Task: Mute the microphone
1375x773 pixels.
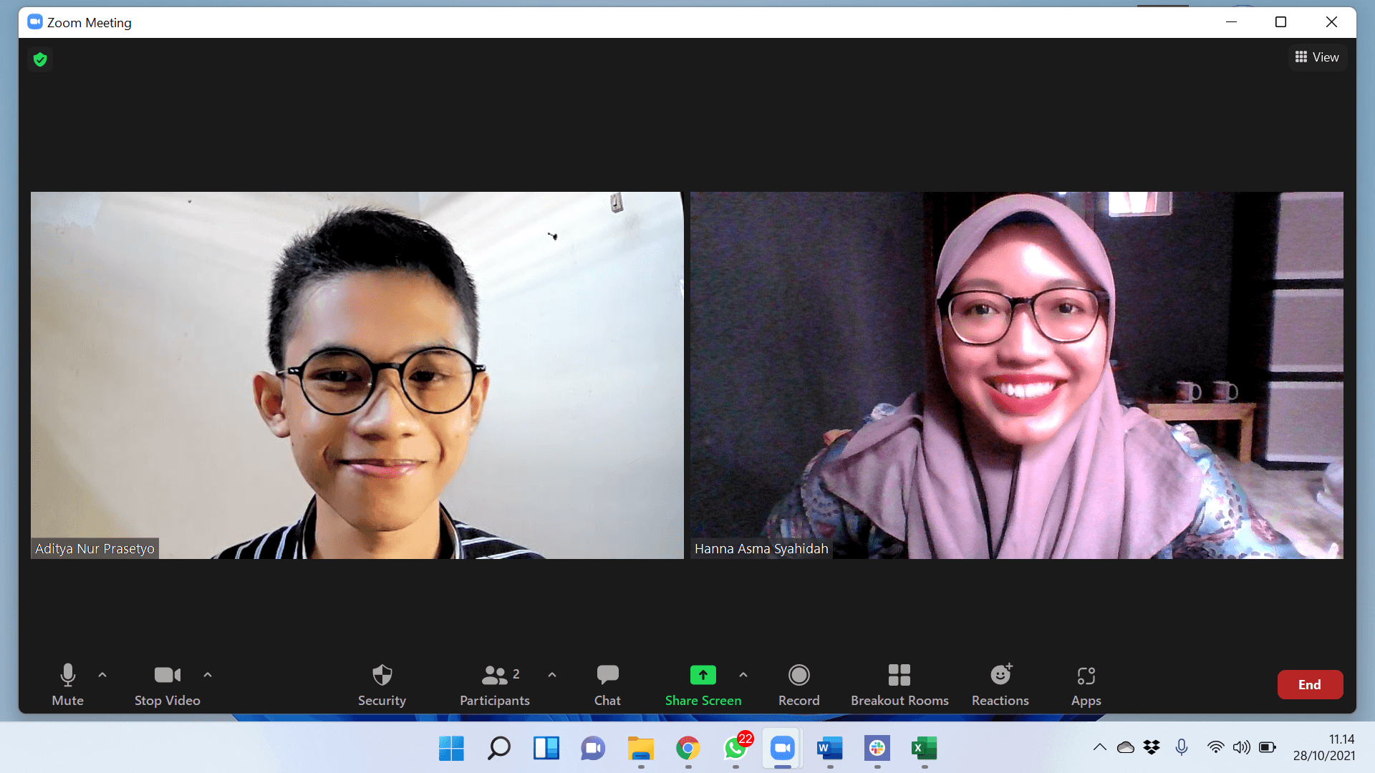Action: [x=68, y=684]
